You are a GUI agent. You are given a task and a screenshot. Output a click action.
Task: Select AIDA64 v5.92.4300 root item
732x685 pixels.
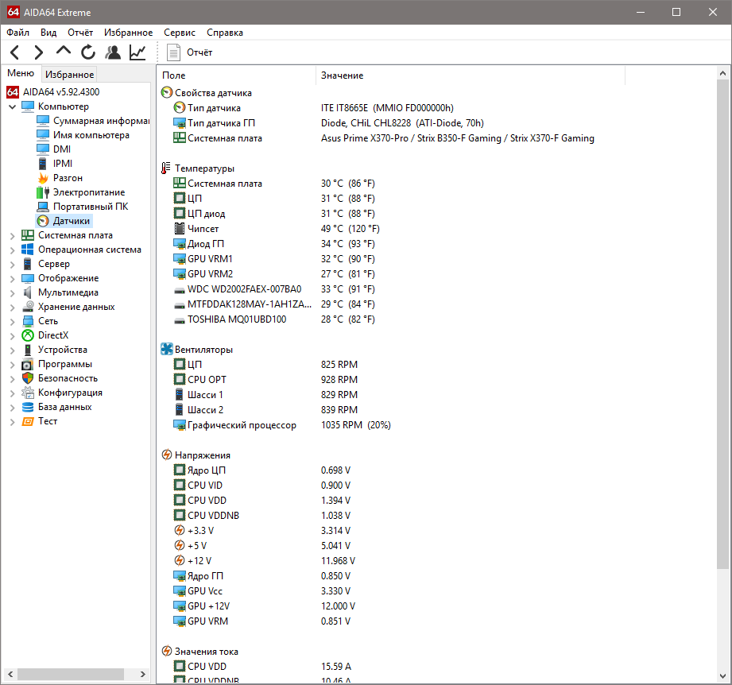[61, 92]
